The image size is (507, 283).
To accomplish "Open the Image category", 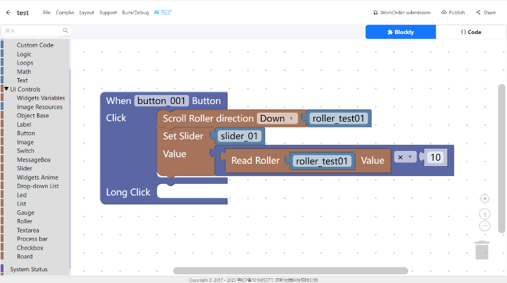I will tap(25, 142).
